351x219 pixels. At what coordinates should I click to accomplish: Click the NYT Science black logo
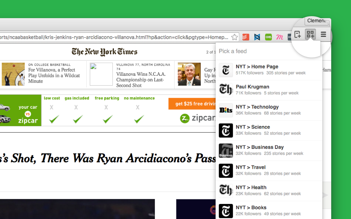click(x=226, y=130)
